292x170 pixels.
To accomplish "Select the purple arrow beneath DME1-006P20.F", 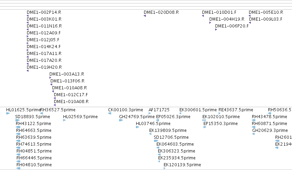I will coord(216,30).
